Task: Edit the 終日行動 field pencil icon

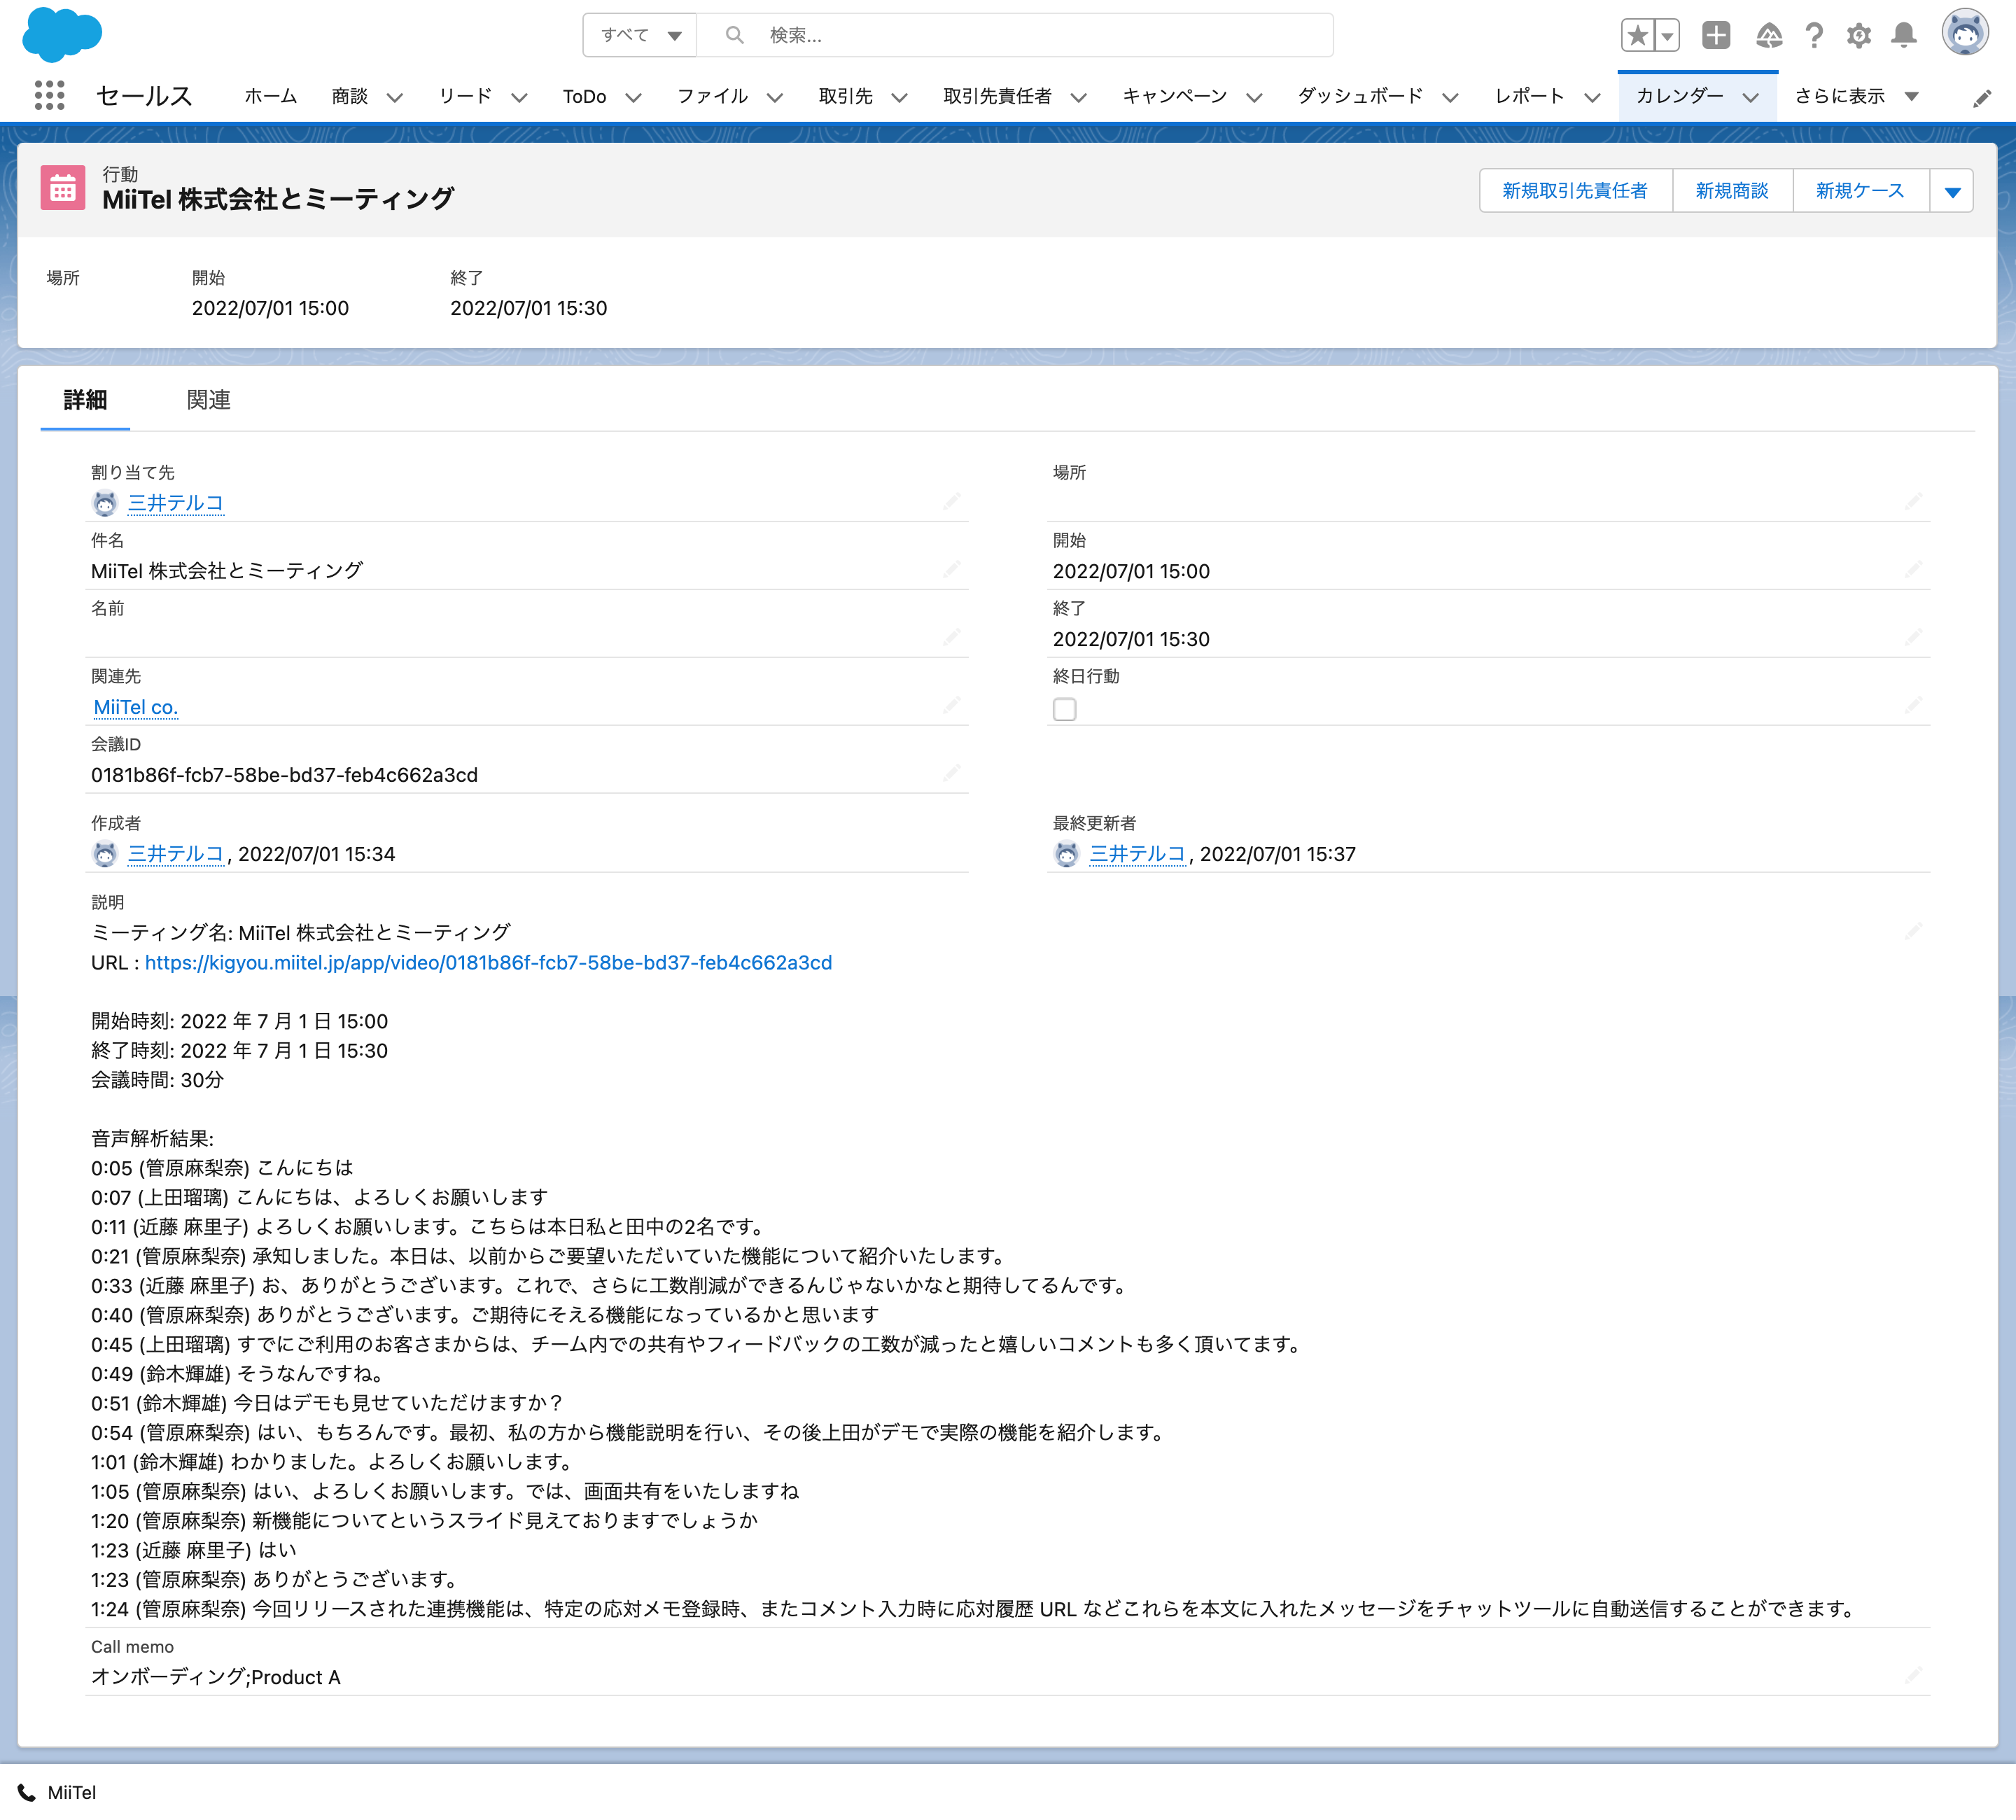Action: point(1913,704)
